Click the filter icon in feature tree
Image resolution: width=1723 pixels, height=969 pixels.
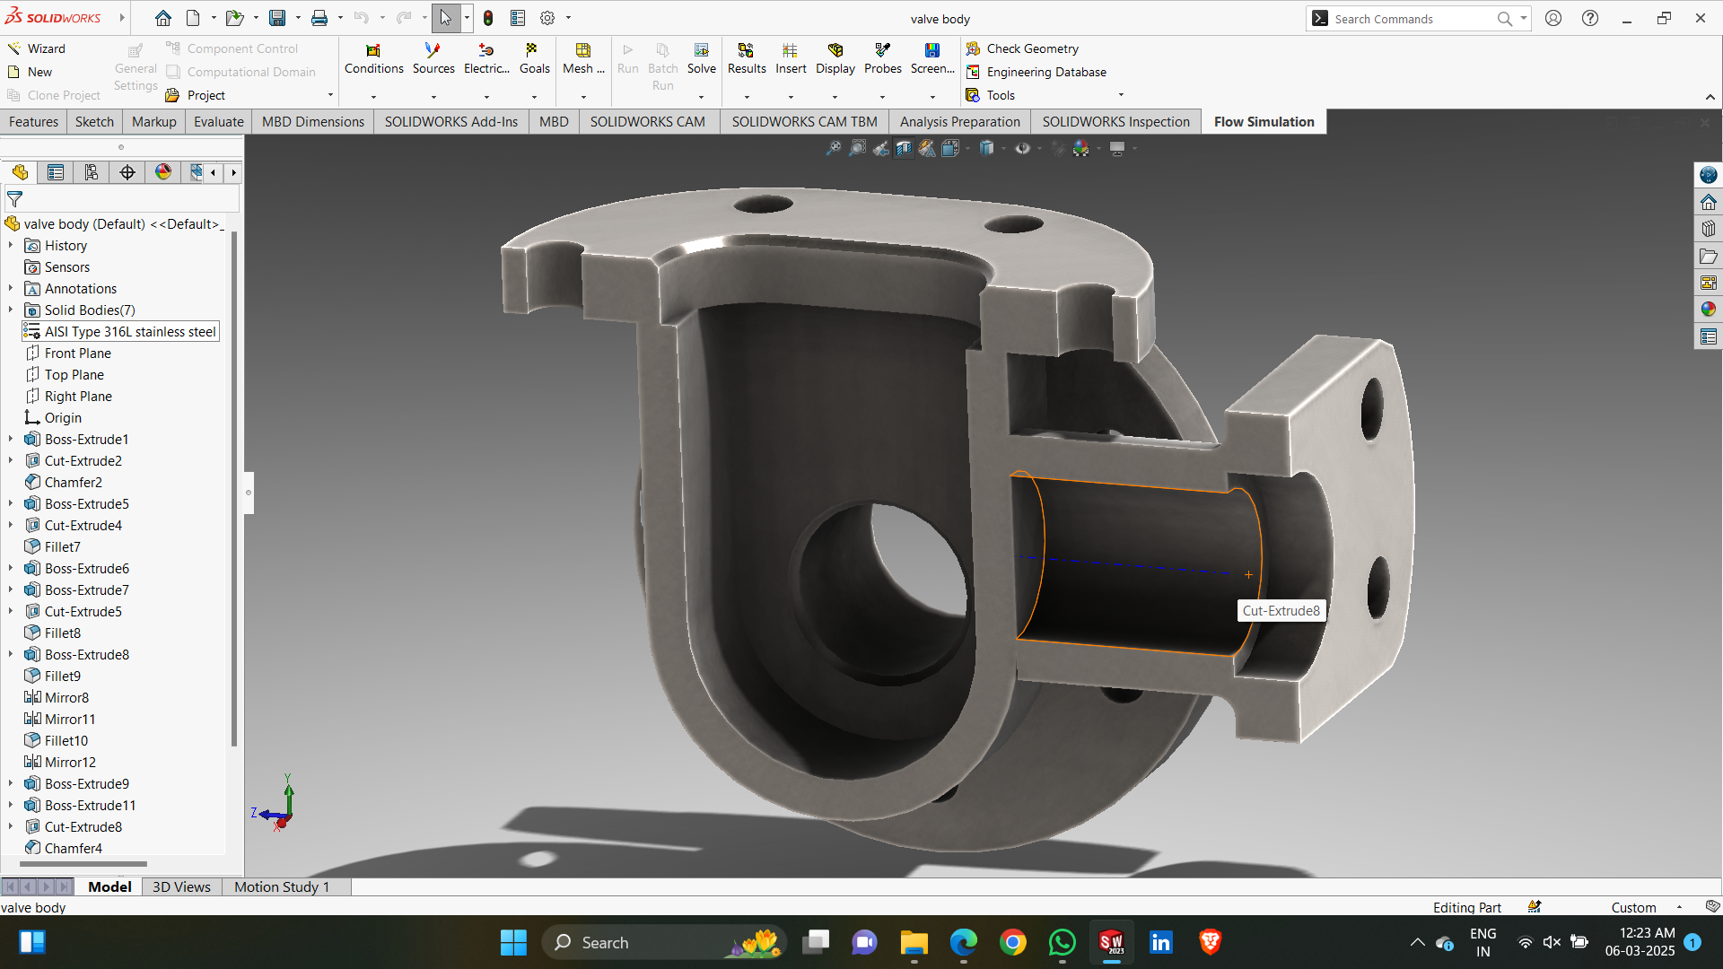coord(15,199)
